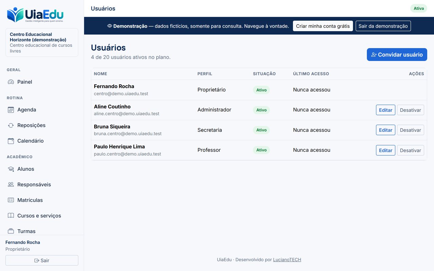Click the Centro Educacional Horizonte organization card
434x271 pixels.
point(42,43)
